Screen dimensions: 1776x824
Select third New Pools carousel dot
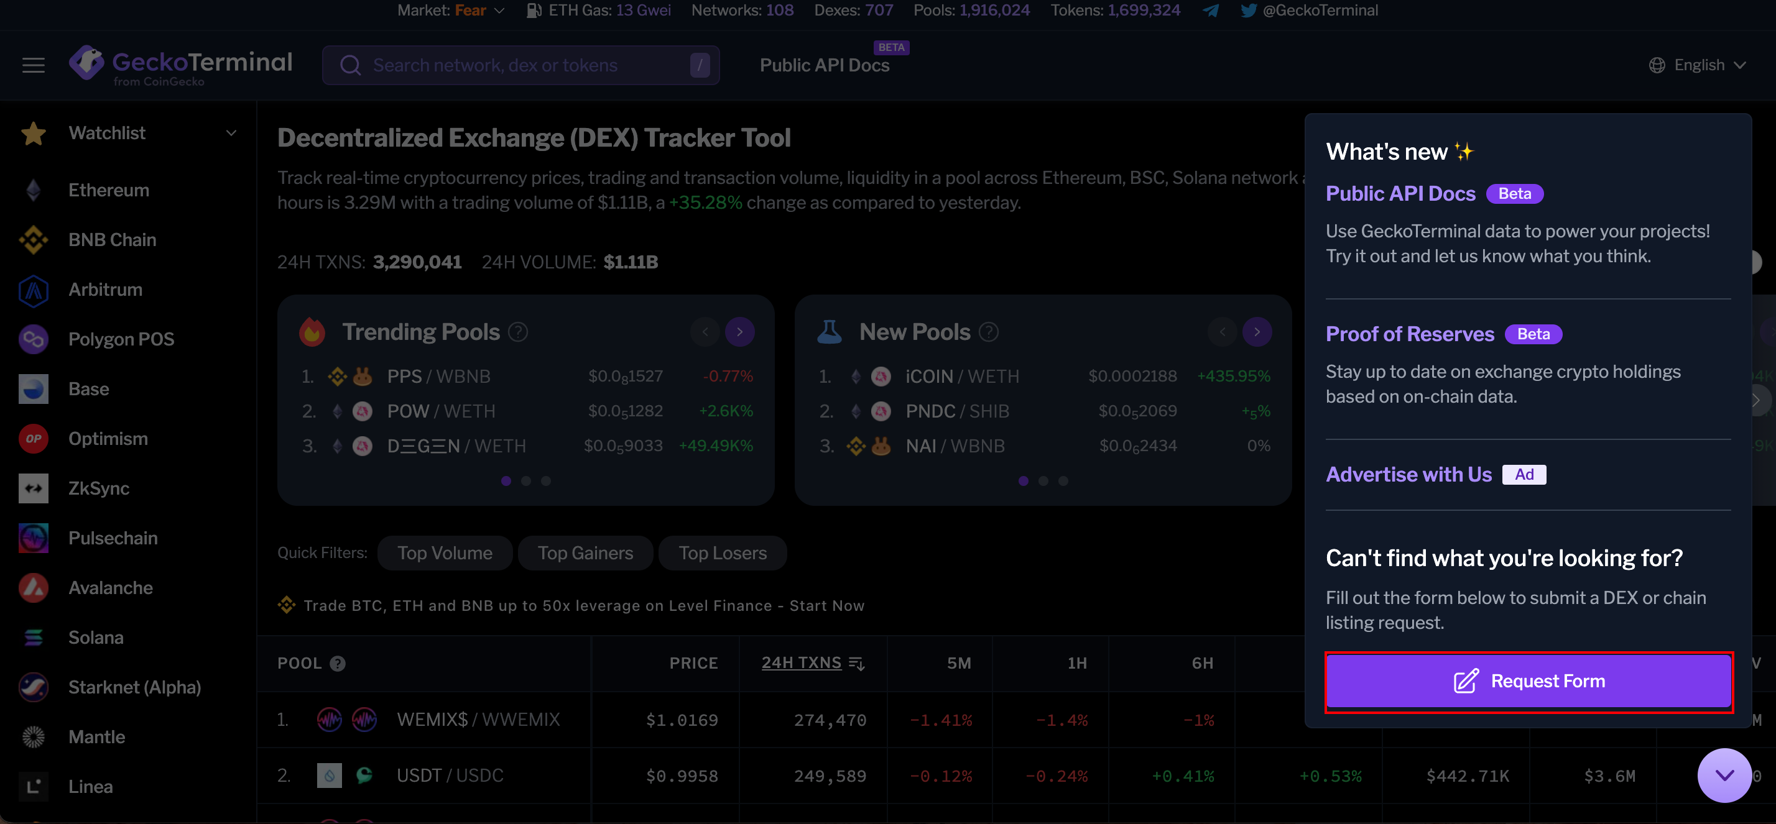1063,481
